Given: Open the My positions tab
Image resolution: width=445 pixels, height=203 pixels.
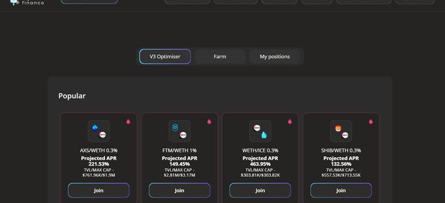Looking at the screenshot, I should point(275,57).
